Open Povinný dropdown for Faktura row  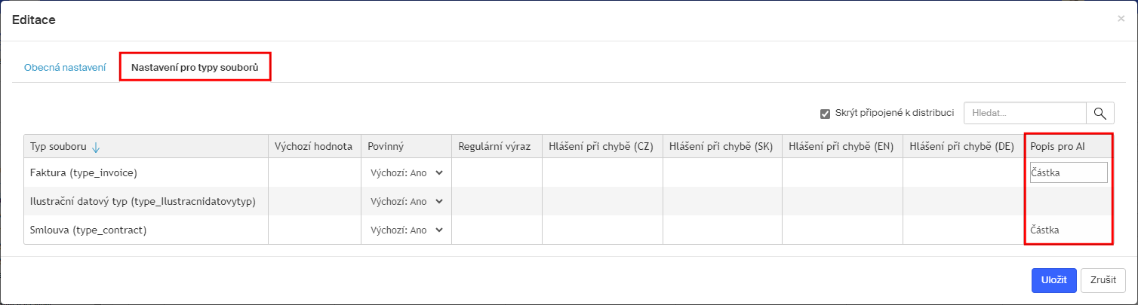[x=407, y=172]
